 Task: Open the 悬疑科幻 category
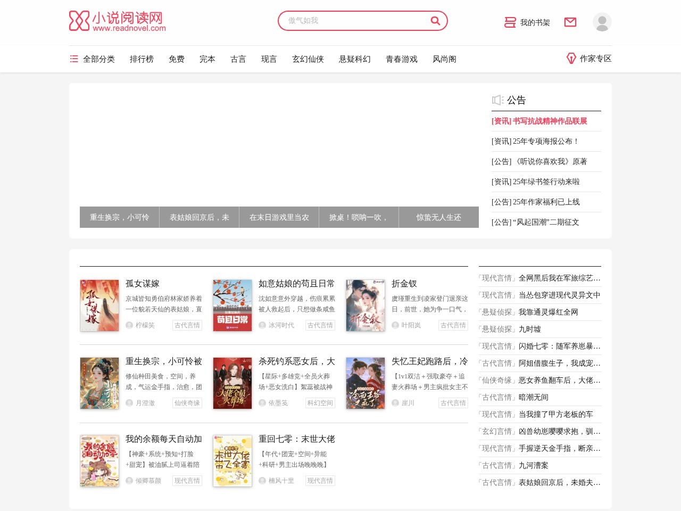[355, 59]
